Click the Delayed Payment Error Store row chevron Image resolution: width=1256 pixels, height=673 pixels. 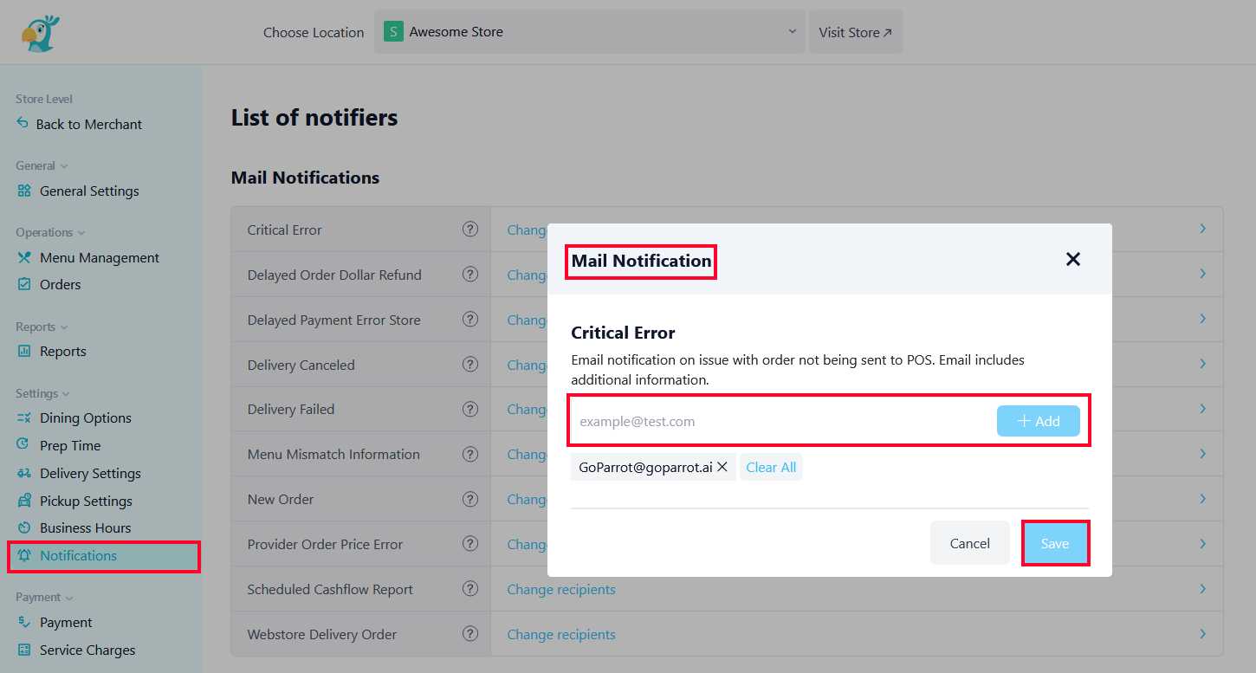point(1203,319)
